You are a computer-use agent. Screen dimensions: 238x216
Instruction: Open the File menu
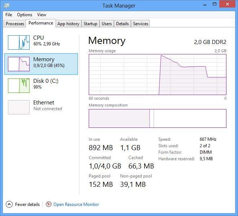(x=9, y=15)
